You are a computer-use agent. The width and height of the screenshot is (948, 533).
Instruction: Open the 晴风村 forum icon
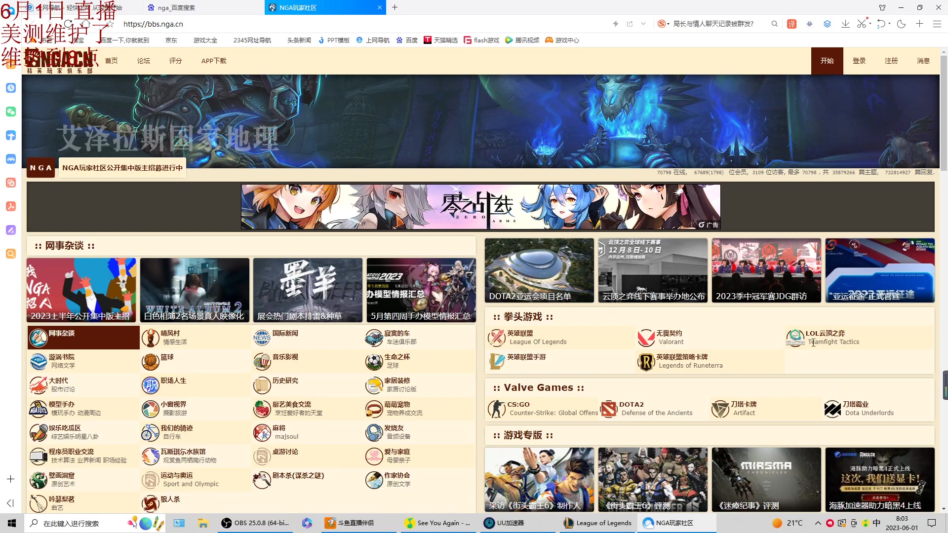tap(150, 338)
